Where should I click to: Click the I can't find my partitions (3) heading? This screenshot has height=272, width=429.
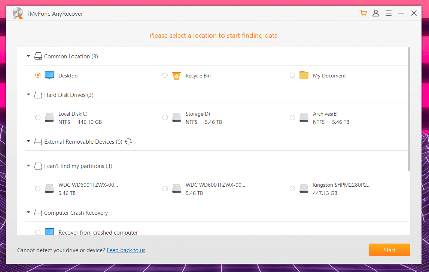78,166
